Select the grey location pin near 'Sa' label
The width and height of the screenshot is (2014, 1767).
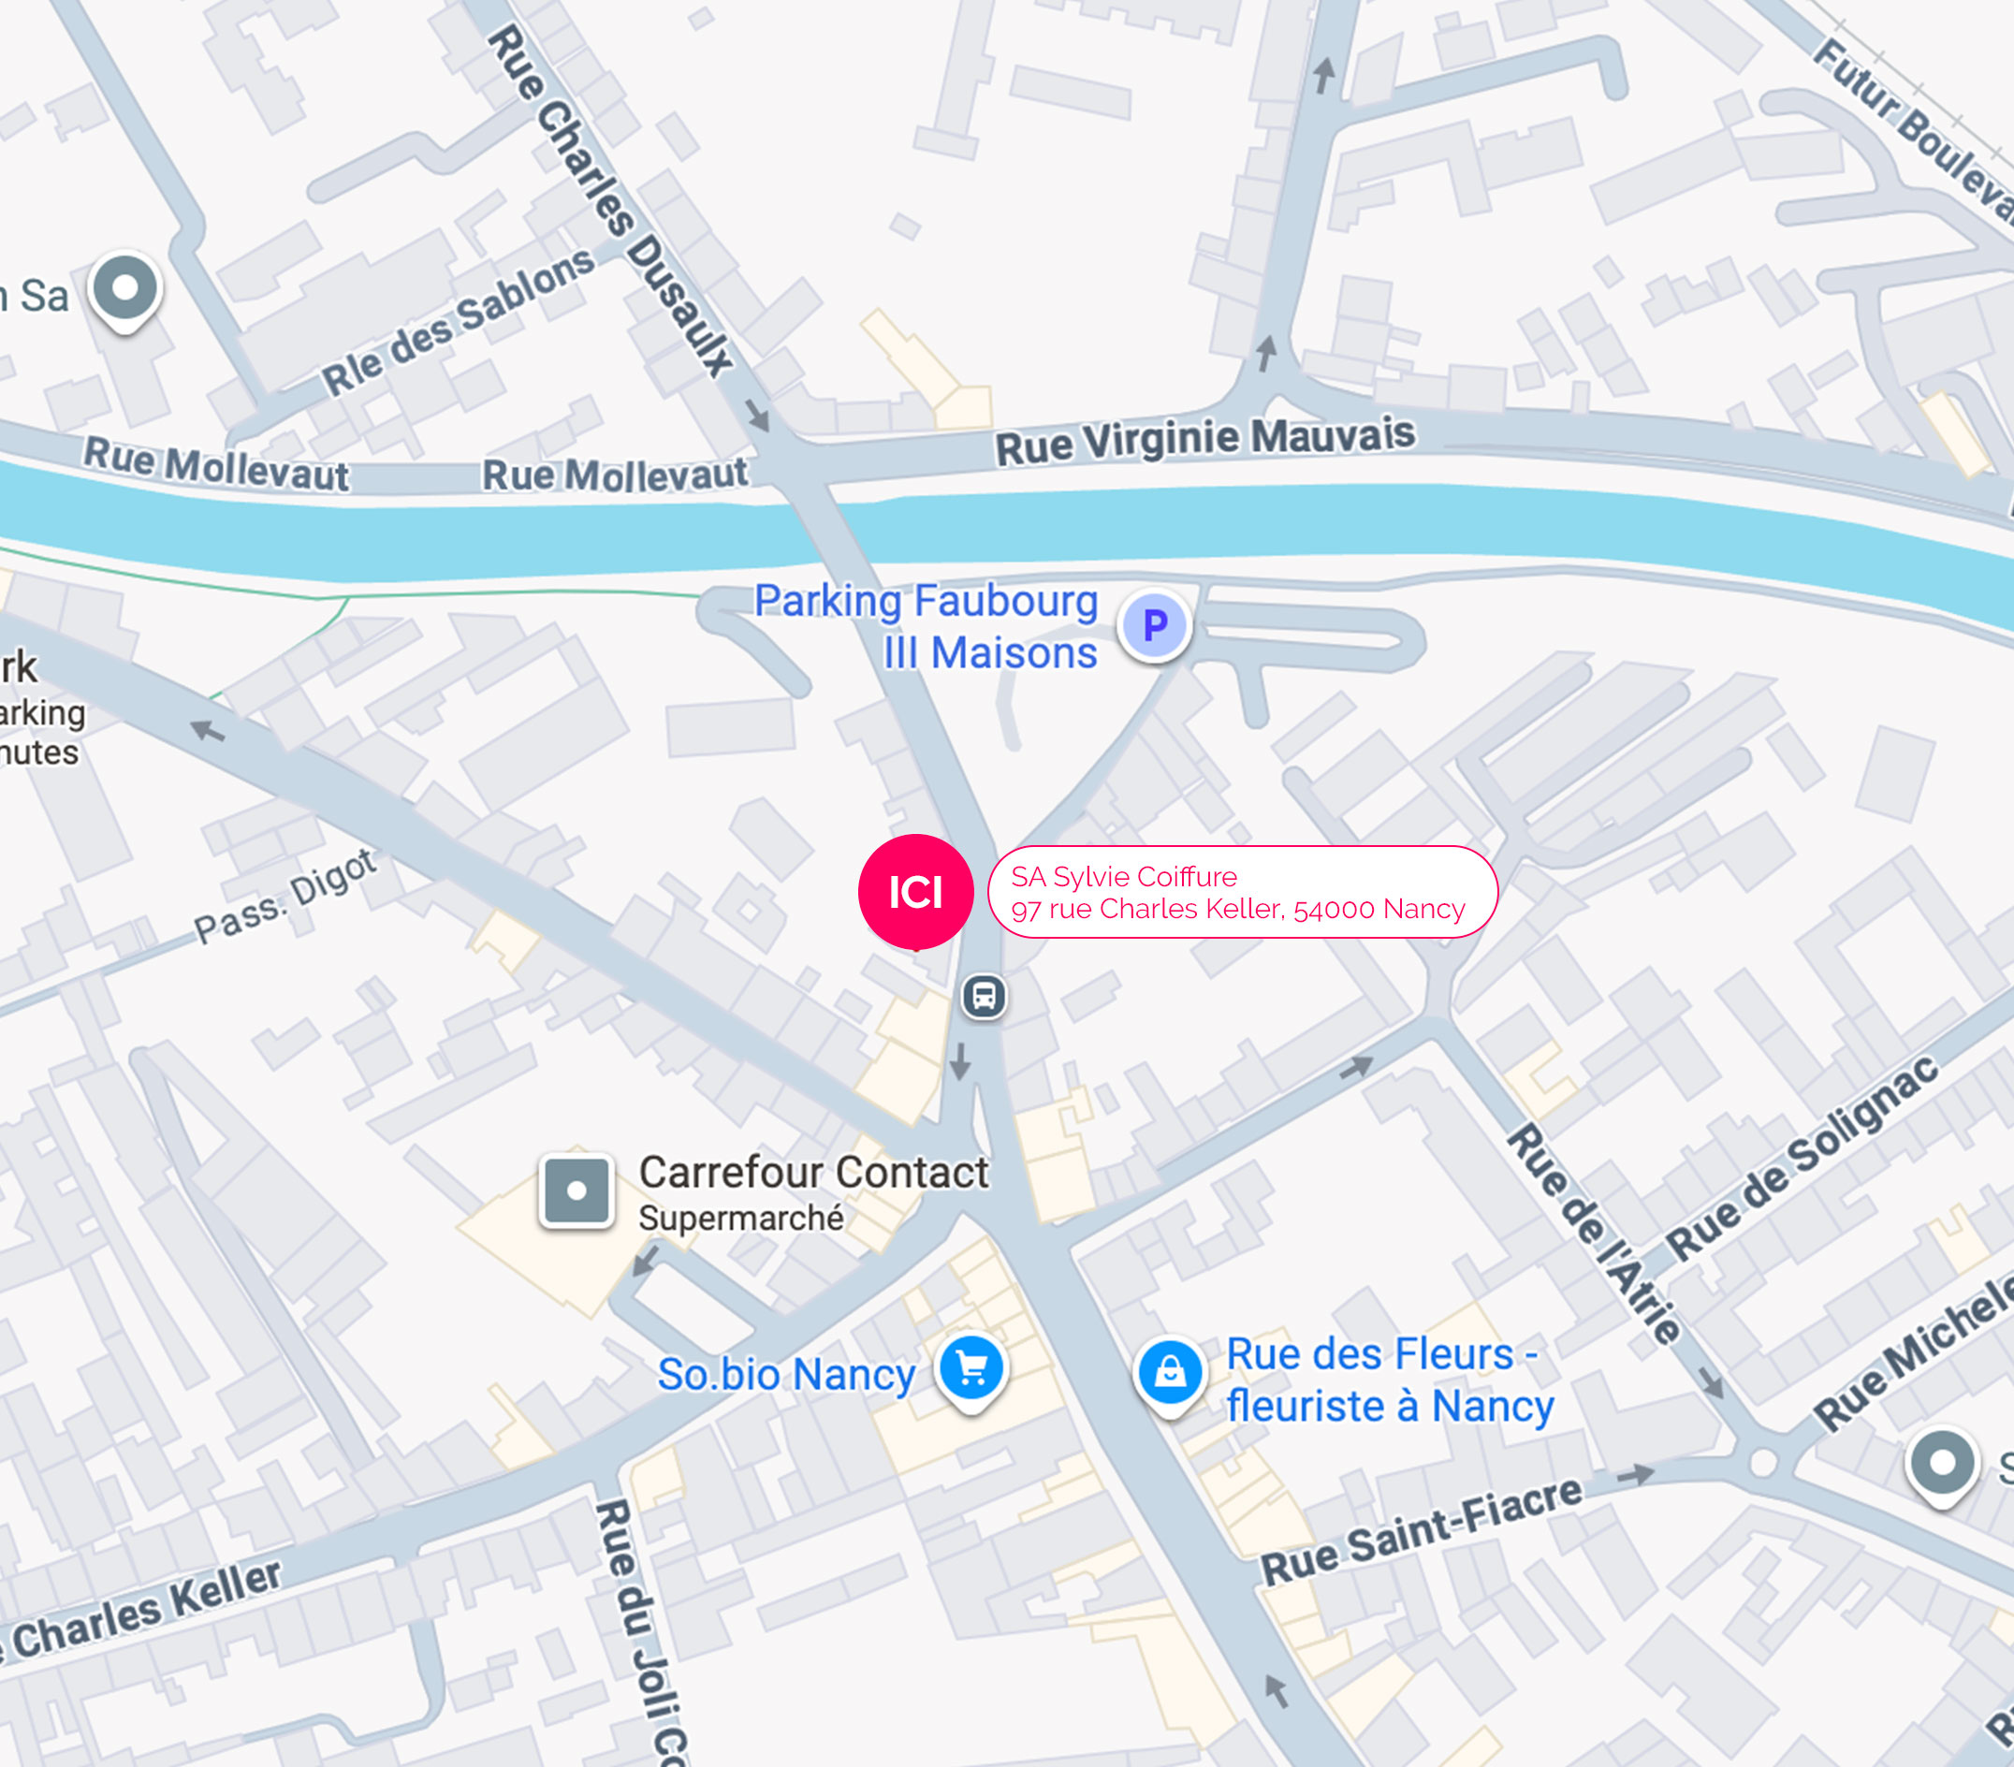tap(125, 292)
